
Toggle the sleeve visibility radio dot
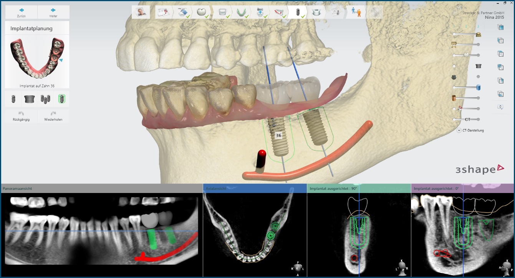454,66
